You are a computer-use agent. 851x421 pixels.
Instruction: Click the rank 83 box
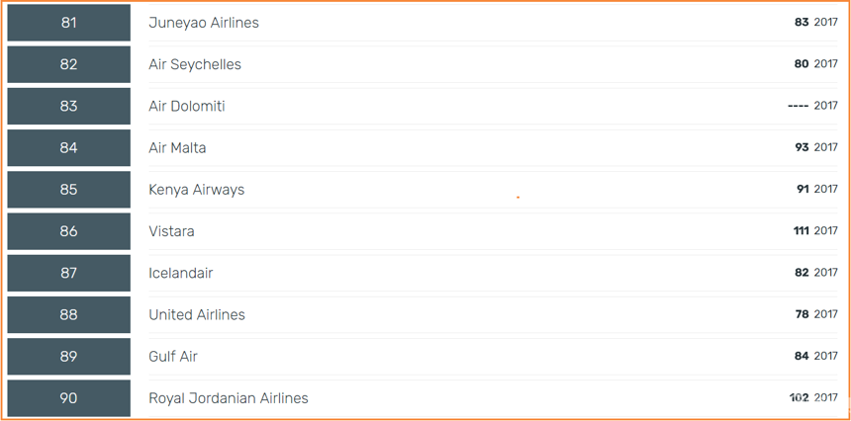click(x=69, y=106)
